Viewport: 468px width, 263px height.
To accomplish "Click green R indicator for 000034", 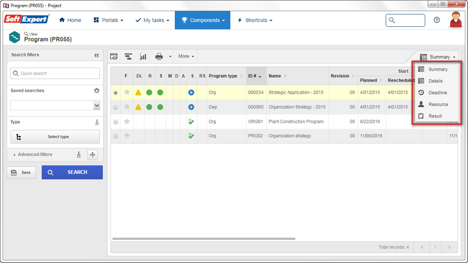I will point(149,93).
